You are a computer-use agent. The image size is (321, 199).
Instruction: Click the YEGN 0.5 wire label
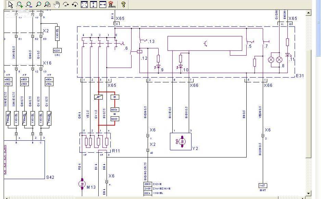pyautogui.click(x=260, y=112)
